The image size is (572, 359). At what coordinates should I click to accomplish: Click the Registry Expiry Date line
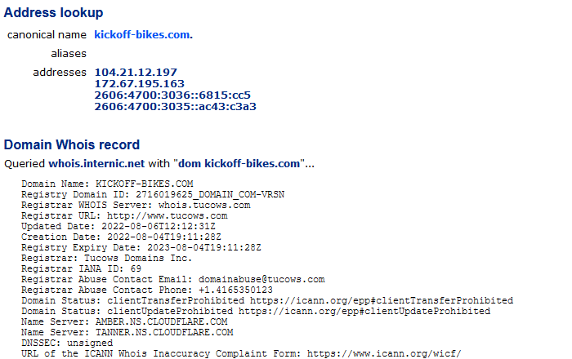(x=141, y=247)
